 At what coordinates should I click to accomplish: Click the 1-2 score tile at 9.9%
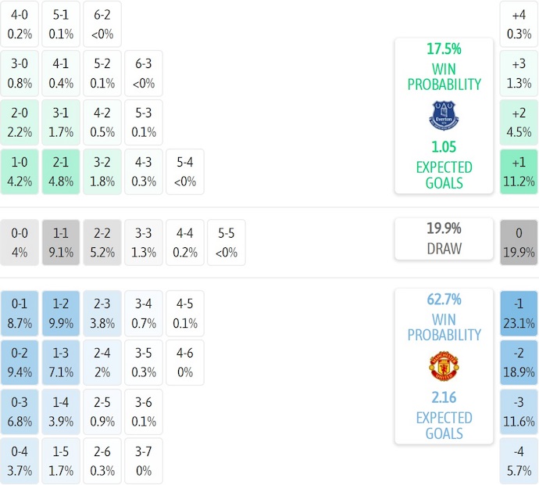[x=61, y=313]
